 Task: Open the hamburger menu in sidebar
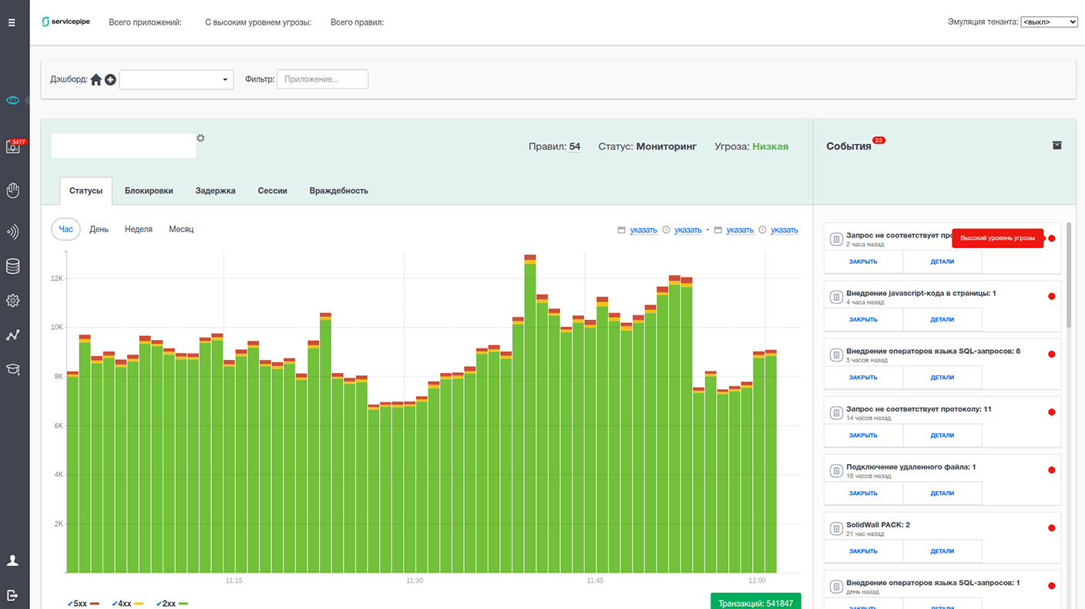click(x=12, y=22)
